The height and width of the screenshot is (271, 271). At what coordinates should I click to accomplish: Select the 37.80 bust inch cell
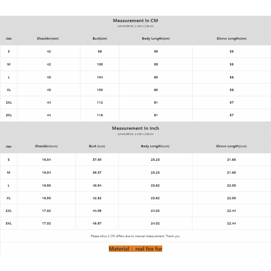(x=97, y=160)
